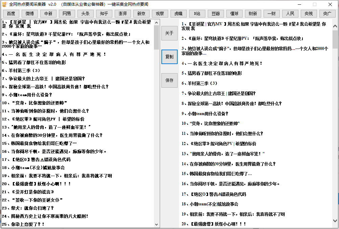
Task: Collect news from 财新
Action: 253,13
